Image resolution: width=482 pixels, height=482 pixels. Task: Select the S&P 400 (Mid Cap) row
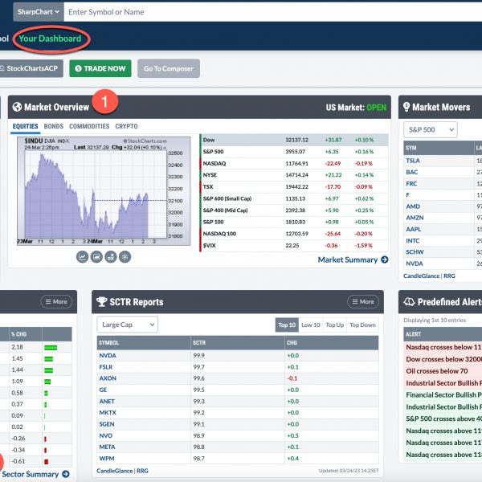295,210
